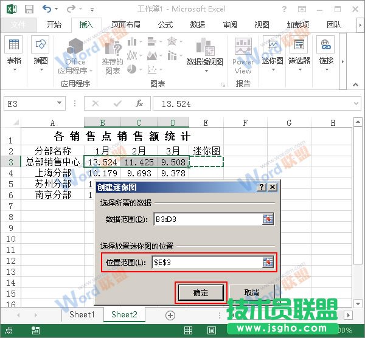Expand the formula bar chevron
Viewport: 365px width, 338px height.
pyautogui.click(x=356, y=103)
